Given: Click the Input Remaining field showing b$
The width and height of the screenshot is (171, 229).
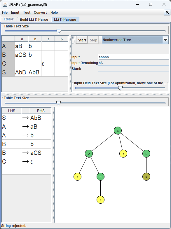Looking at the screenshot, I should pyautogui.click(x=133, y=63).
